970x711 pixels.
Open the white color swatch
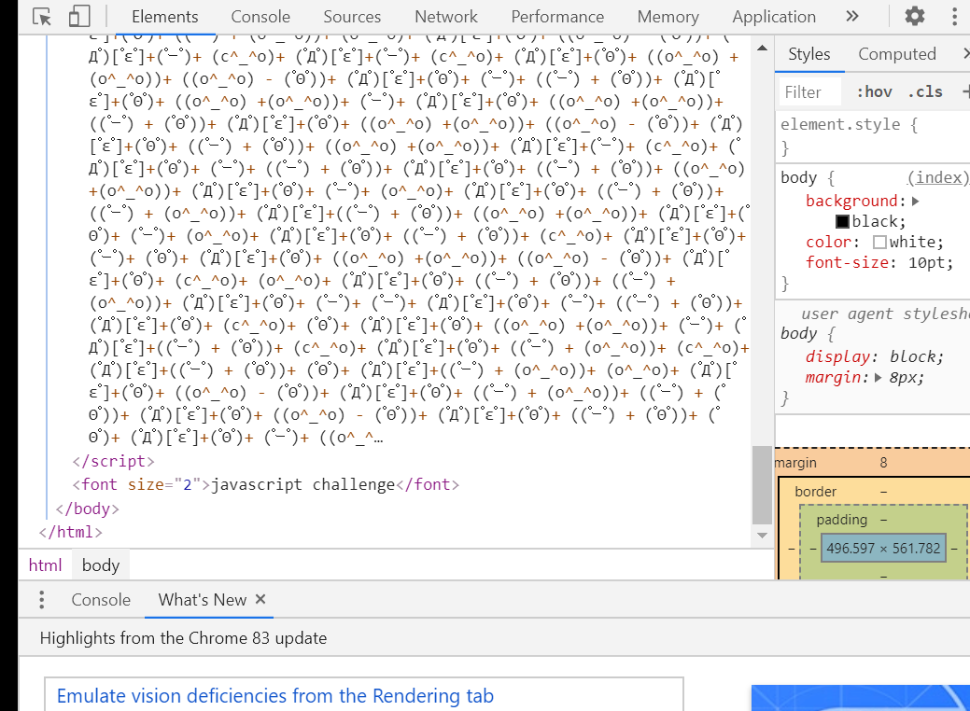point(879,242)
